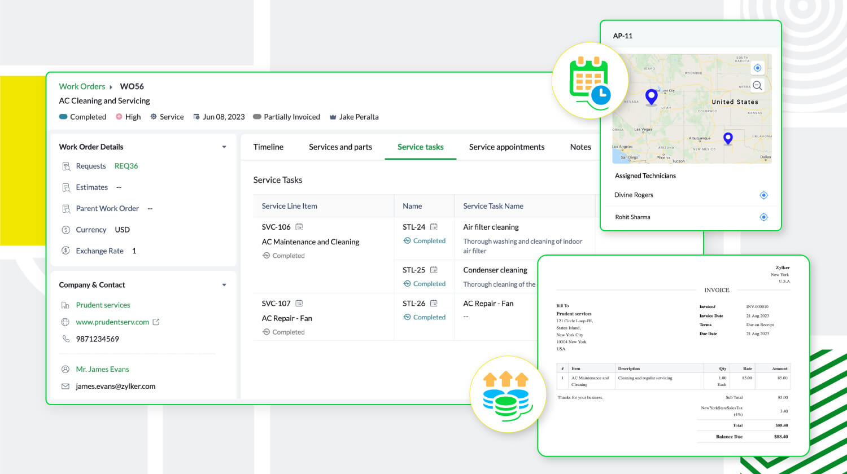
Task: Click the zoom-out magnifier on the AP-11 map
Action: pos(757,85)
